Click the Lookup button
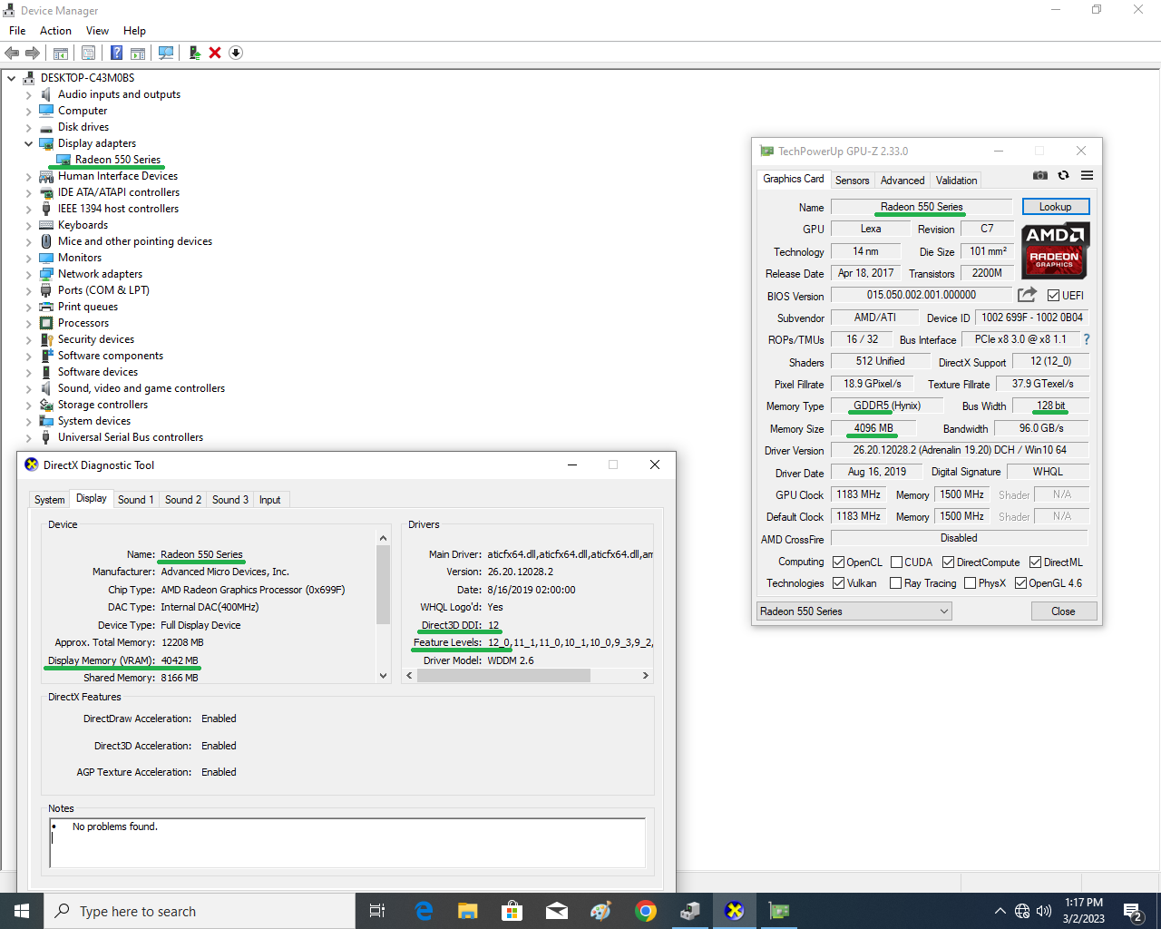 click(1055, 207)
